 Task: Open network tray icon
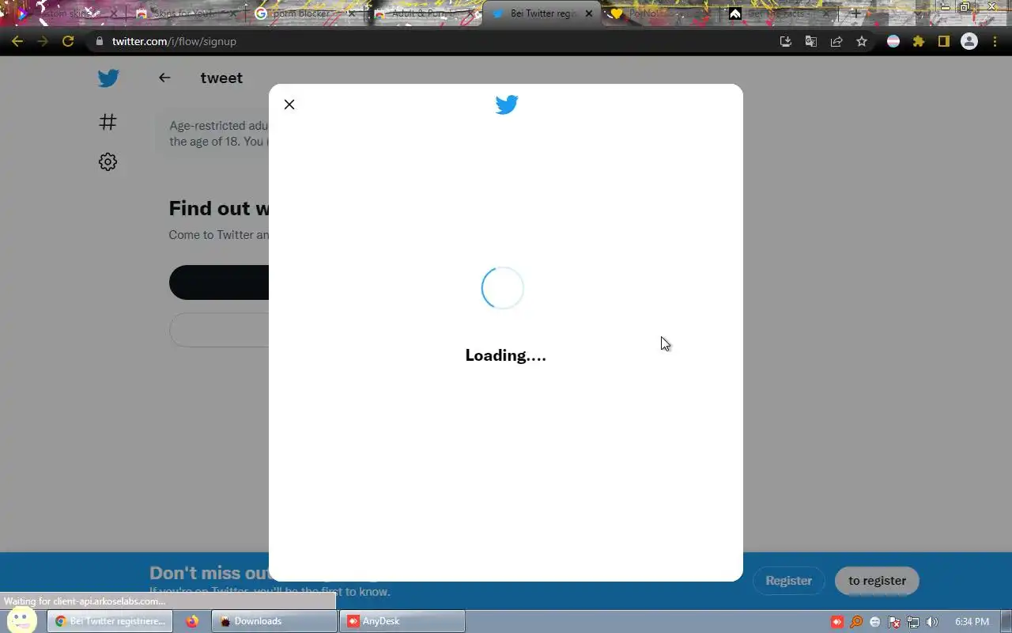913,622
